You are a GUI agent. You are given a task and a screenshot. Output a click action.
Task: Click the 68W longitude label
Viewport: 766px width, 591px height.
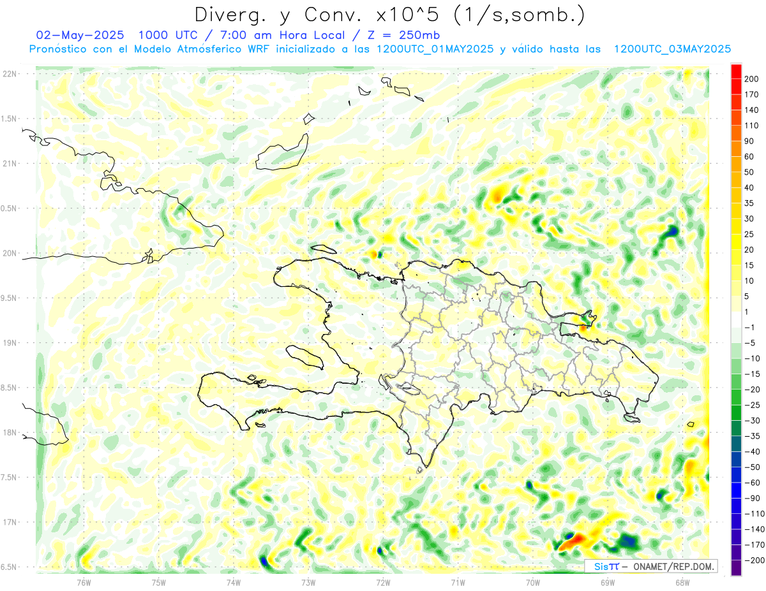pos(682,582)
